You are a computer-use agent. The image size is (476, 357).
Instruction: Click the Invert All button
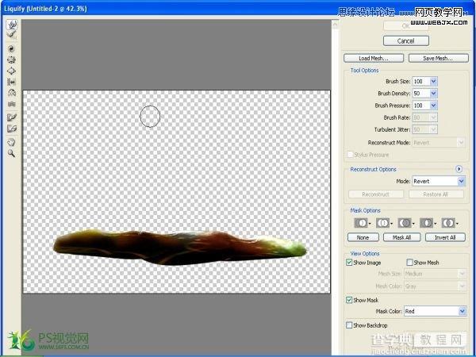pos(445,237)
